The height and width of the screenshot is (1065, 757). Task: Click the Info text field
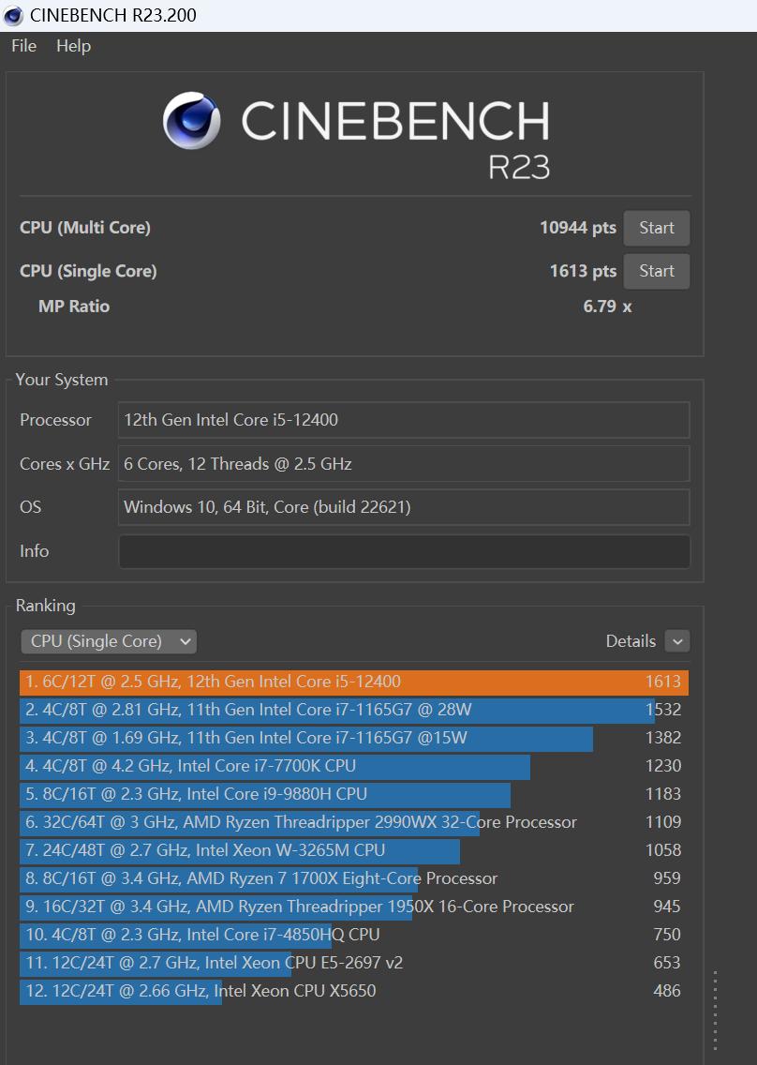(x=404, y=551)
